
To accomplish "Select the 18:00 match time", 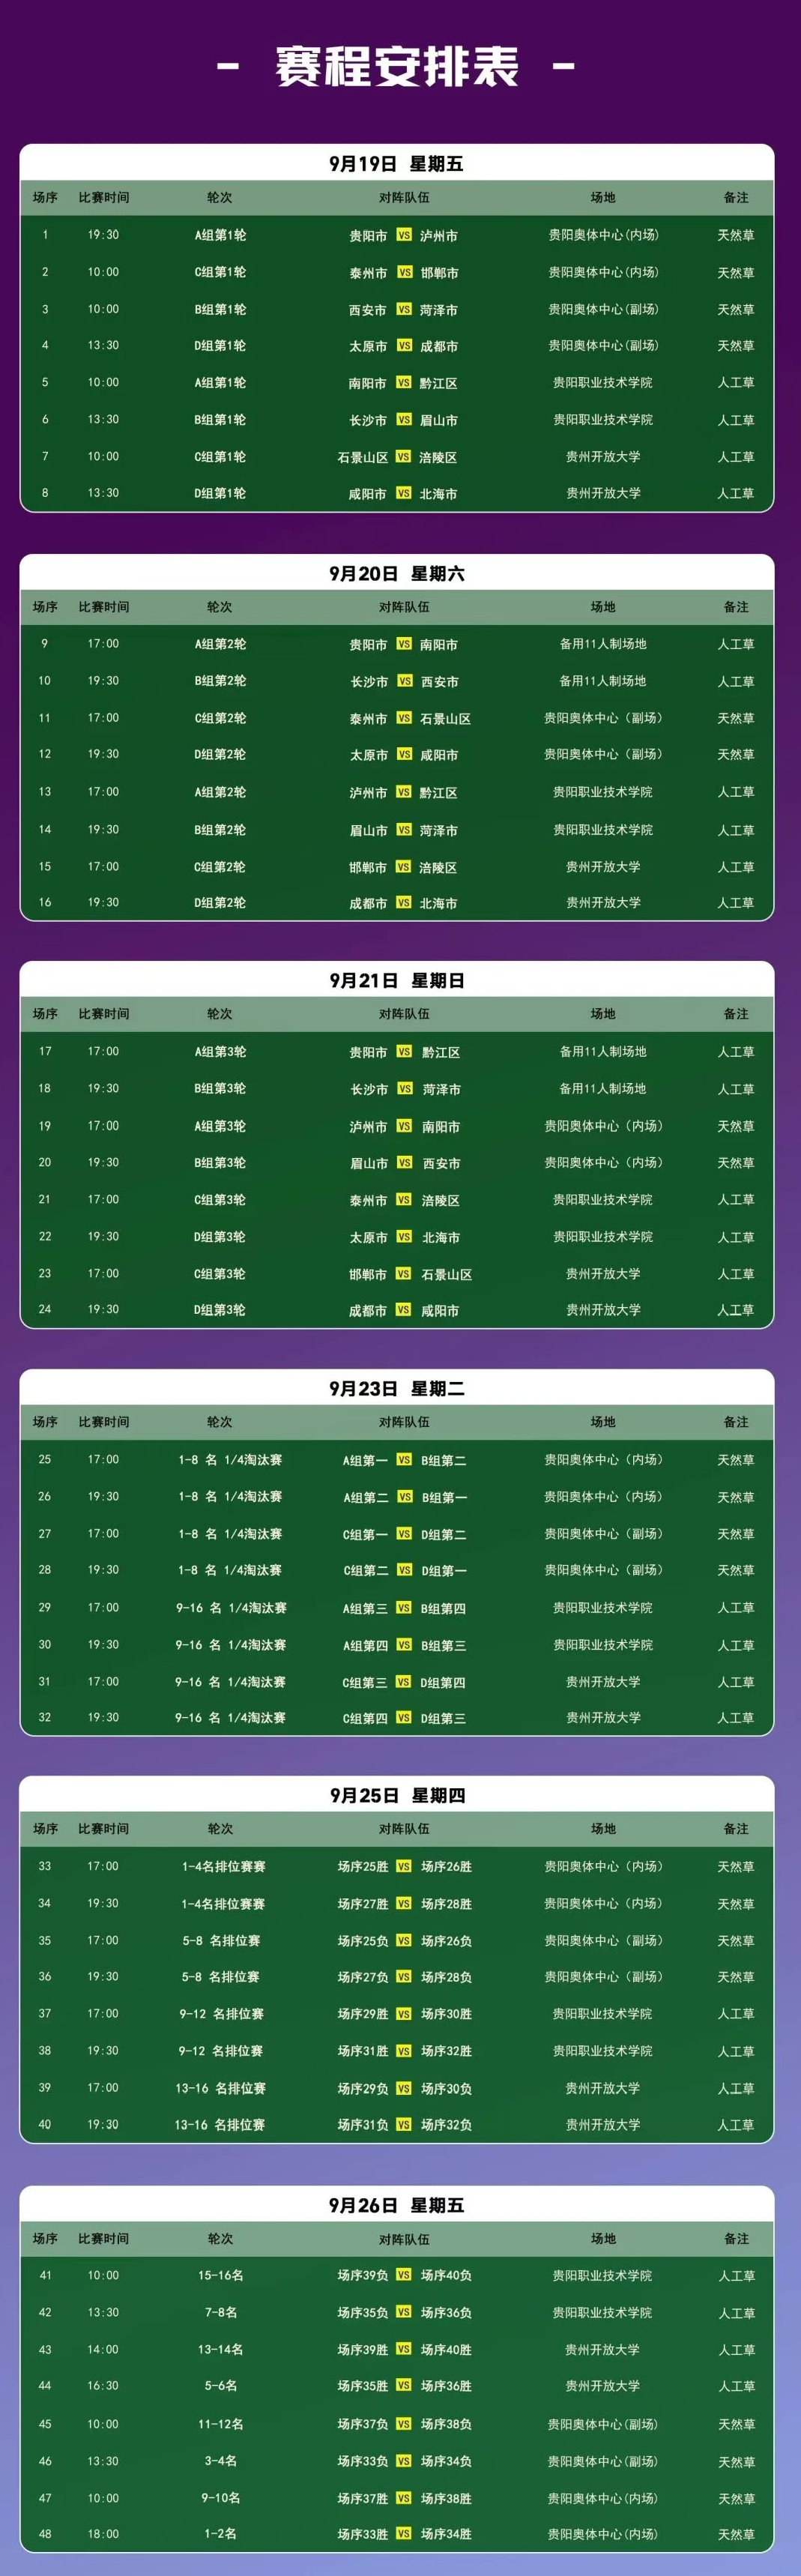I will tap(103, 2533).
